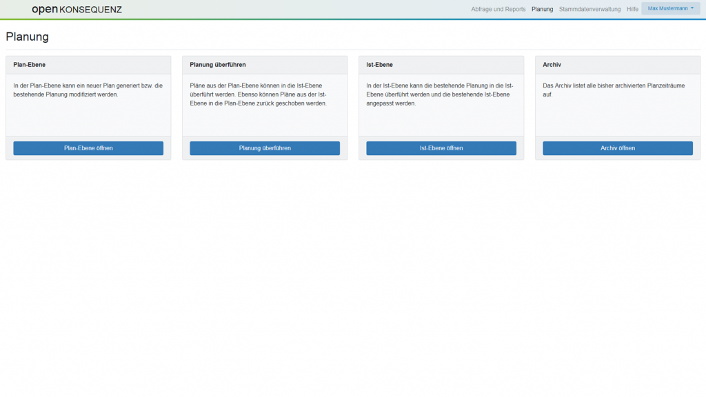706x397 pixels.
Task: Click the Planung page heading
Action: 27,37
